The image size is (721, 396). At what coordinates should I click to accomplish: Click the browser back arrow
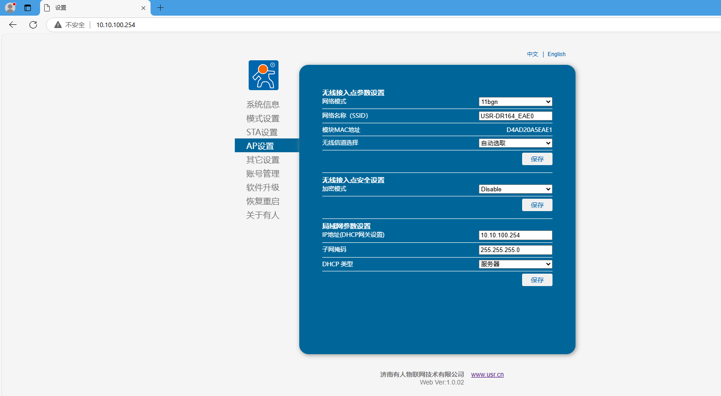coord(13,25)
